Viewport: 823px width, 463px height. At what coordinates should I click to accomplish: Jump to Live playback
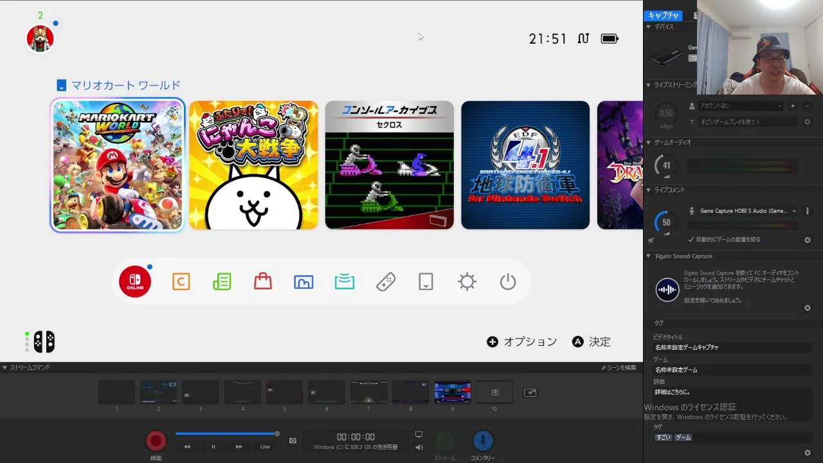[x=265, y=446]
